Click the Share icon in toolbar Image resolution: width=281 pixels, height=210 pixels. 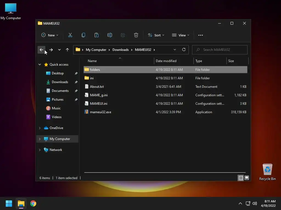123,35
